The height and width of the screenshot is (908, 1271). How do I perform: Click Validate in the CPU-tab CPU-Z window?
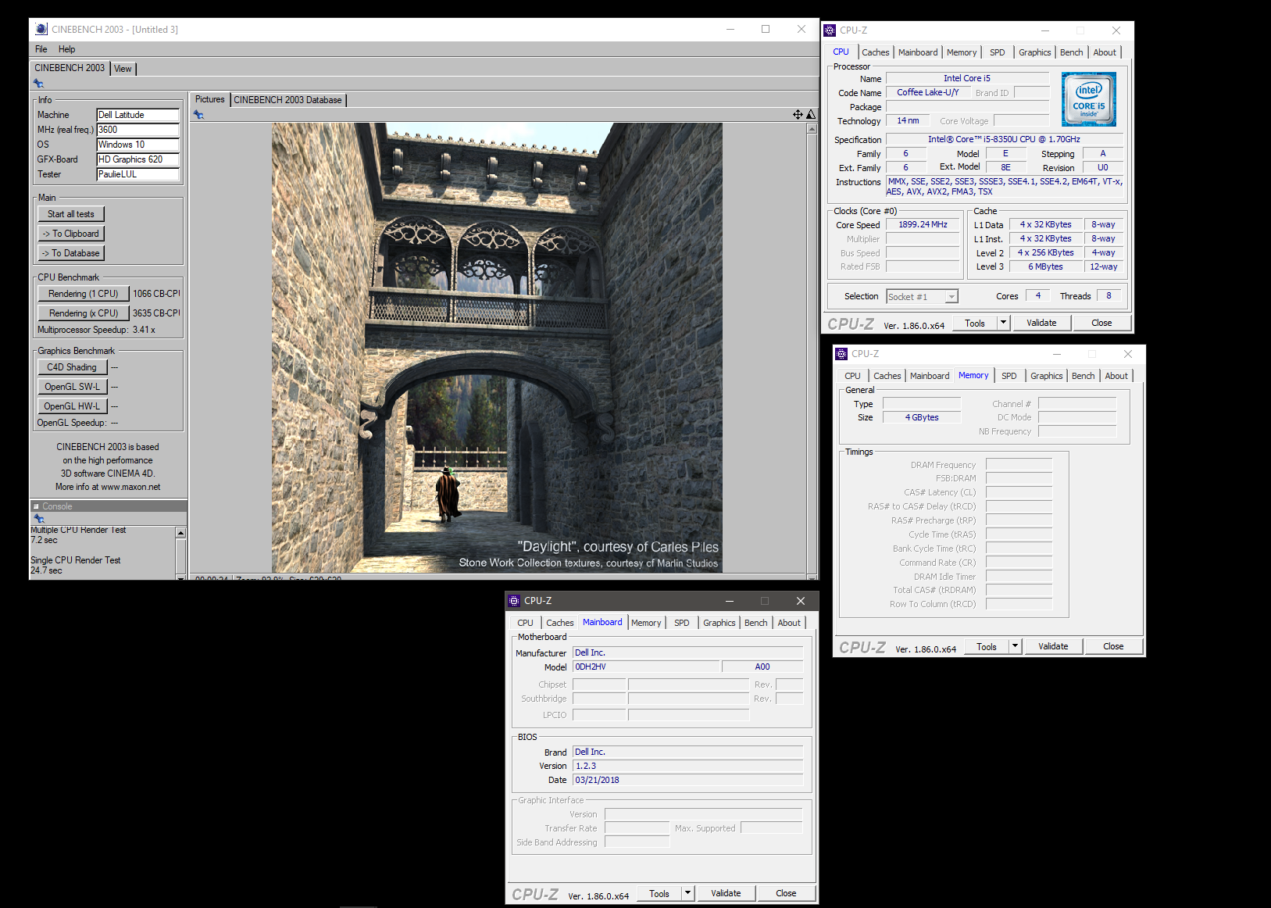tap(1041, 323)
